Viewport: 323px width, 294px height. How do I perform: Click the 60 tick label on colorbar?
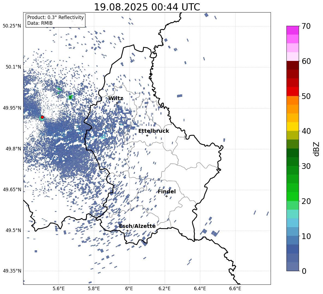click(x=306, y=61)
